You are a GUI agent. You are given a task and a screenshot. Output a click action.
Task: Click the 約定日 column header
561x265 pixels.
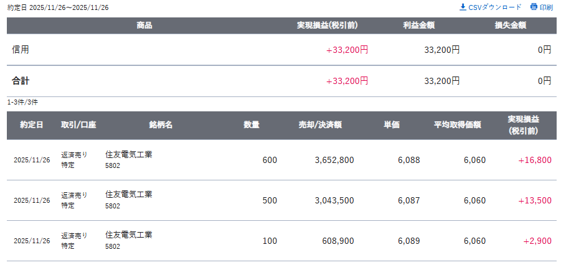point(31,124)
